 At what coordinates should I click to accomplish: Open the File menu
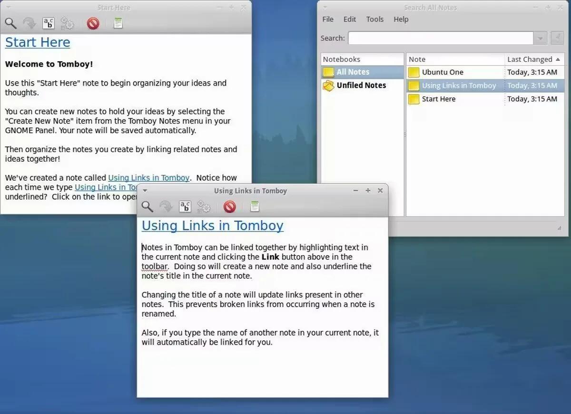click(328, 19)
